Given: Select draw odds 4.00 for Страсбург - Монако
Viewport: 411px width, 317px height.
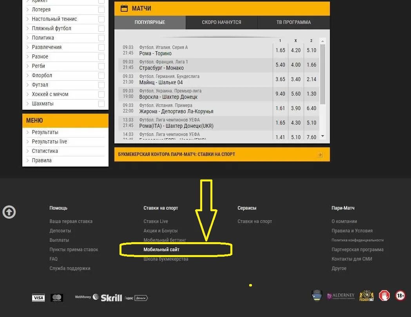Looking at the screenshot, I should coord(296,65).
